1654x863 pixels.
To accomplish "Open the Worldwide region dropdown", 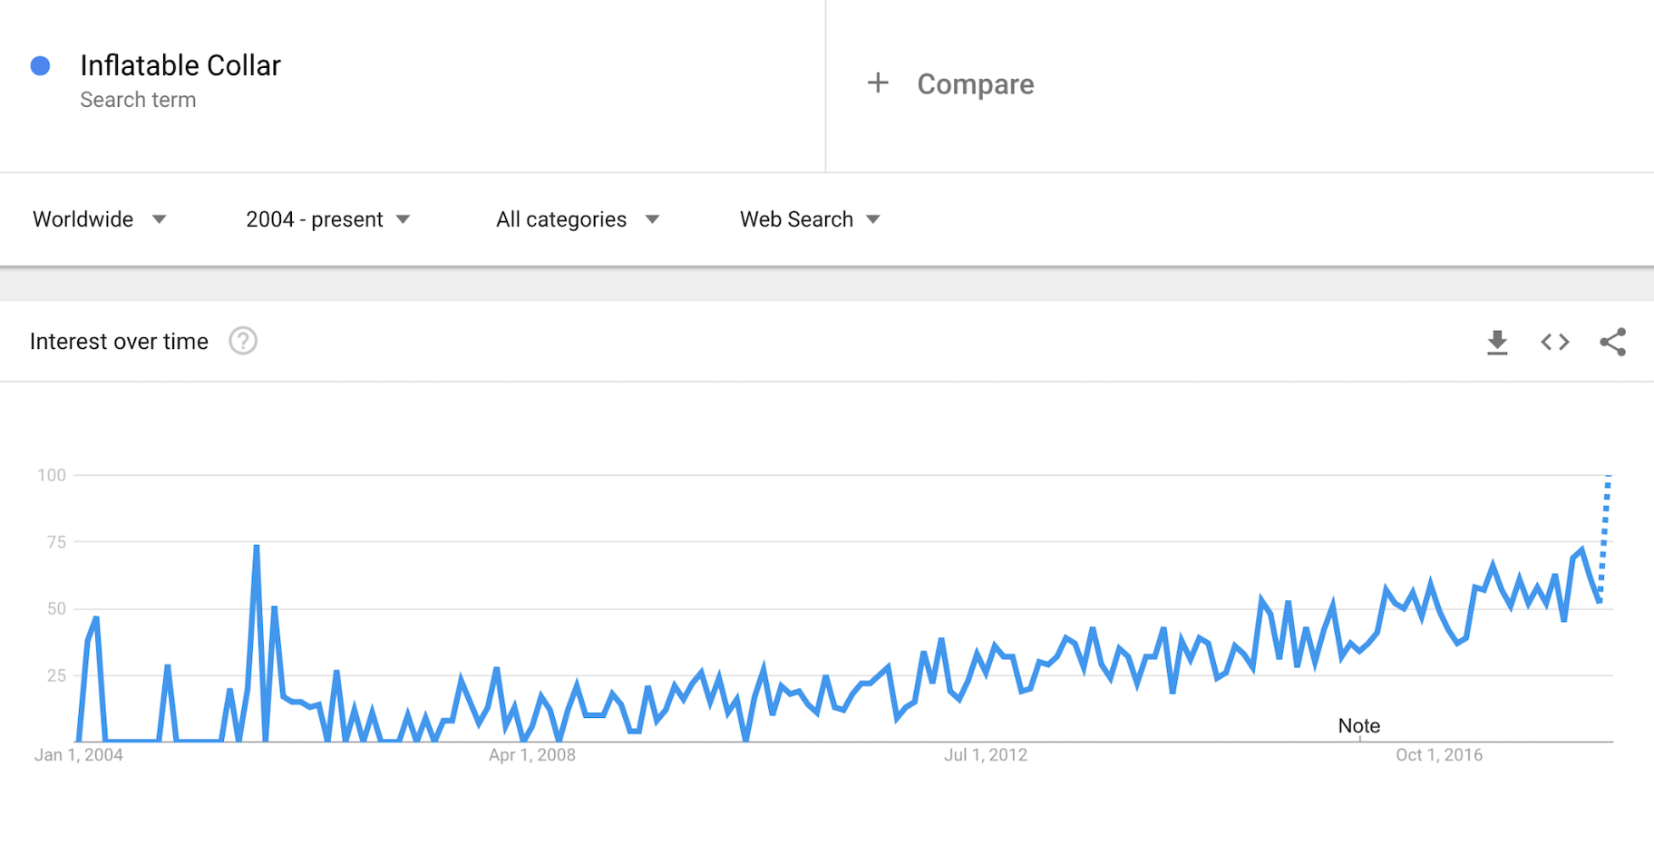I will click(100, 219).
